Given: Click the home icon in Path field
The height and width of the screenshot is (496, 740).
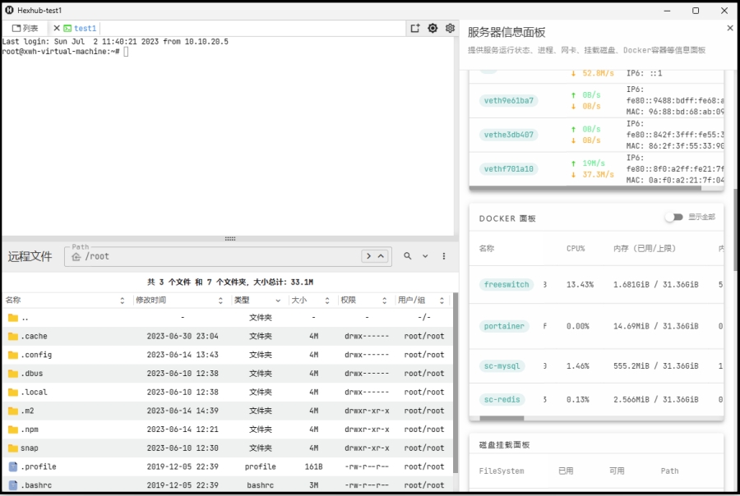Looking at the screenshot, I should pyautogui.click(x=76, y=256).
